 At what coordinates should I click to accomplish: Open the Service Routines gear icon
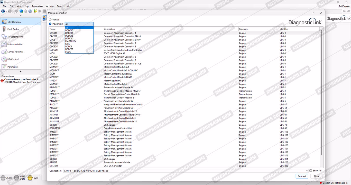click(x=4, y=52)
